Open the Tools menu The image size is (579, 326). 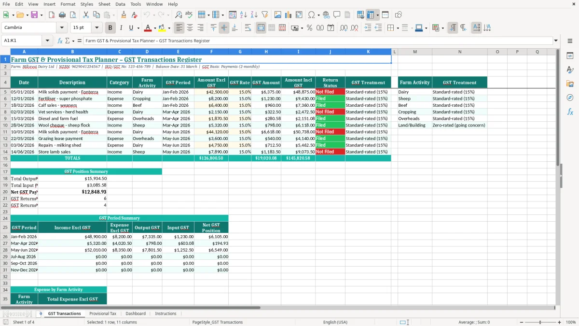click(x=136, y=4)
